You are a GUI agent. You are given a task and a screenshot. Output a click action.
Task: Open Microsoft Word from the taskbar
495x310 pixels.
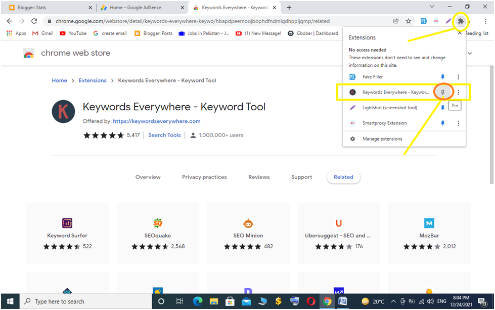(342, 301)
